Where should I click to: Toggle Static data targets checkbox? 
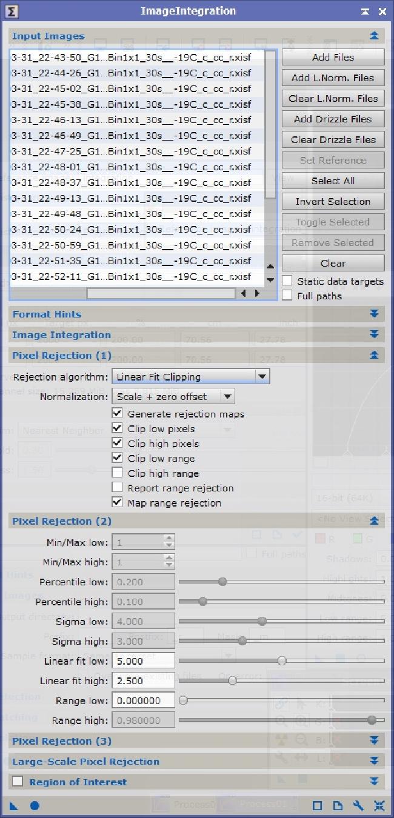pyautogui.click(x=287, y=281)
